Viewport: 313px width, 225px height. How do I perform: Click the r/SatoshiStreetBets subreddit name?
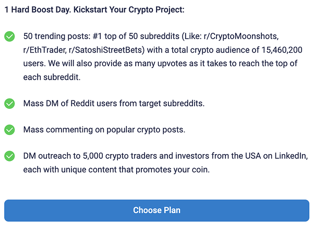click(106, 50)
